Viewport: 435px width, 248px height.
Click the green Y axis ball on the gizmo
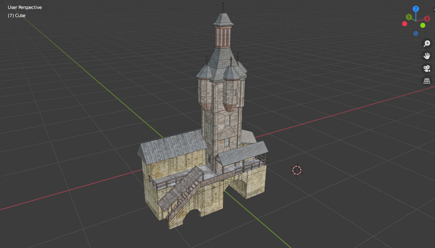pos(409,17)
